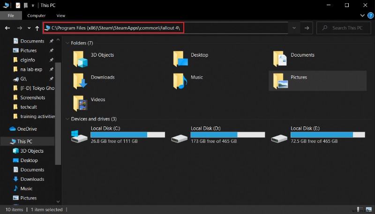Expand the ribbon with chevron
Image resolution: width=375 pixels, height=214 pixels.
point(362,15)
